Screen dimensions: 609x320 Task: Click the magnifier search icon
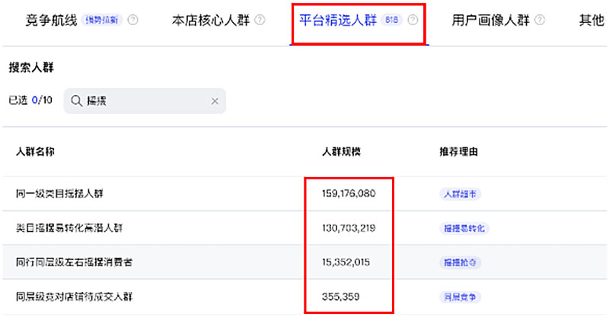coord(77,101)
